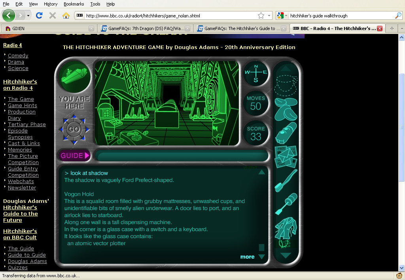The width and height of the screenshot is (405, 280).
Task: Bookmark this page with the star icon
Action: click(x=261, y=15)
